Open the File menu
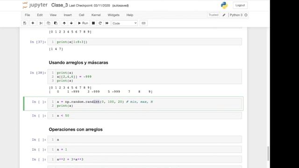299x168 pixels. pos(27,15)
